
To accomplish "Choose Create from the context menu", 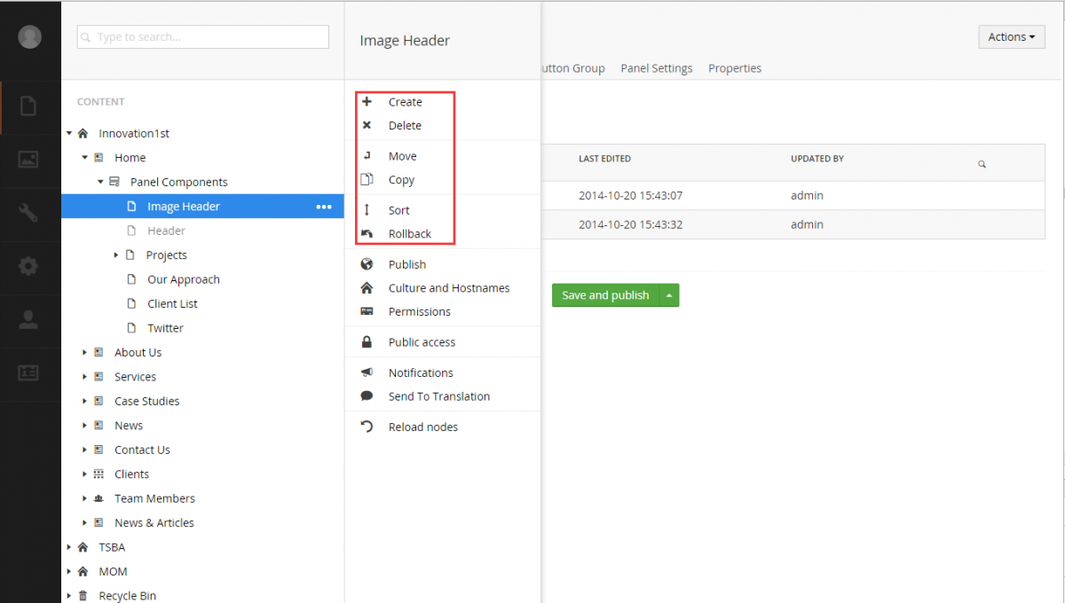I will tap(405, 102).
